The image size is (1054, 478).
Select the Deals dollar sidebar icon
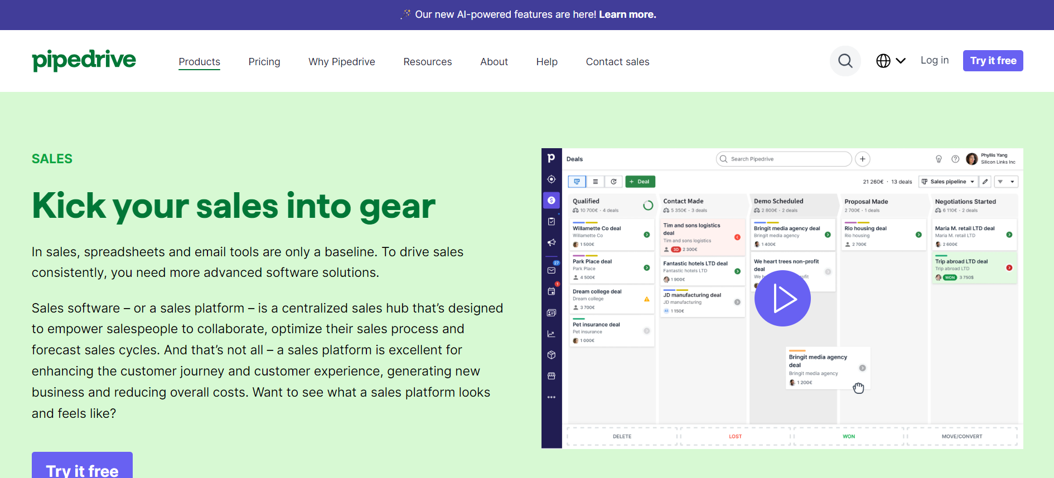tap(551, 200)
